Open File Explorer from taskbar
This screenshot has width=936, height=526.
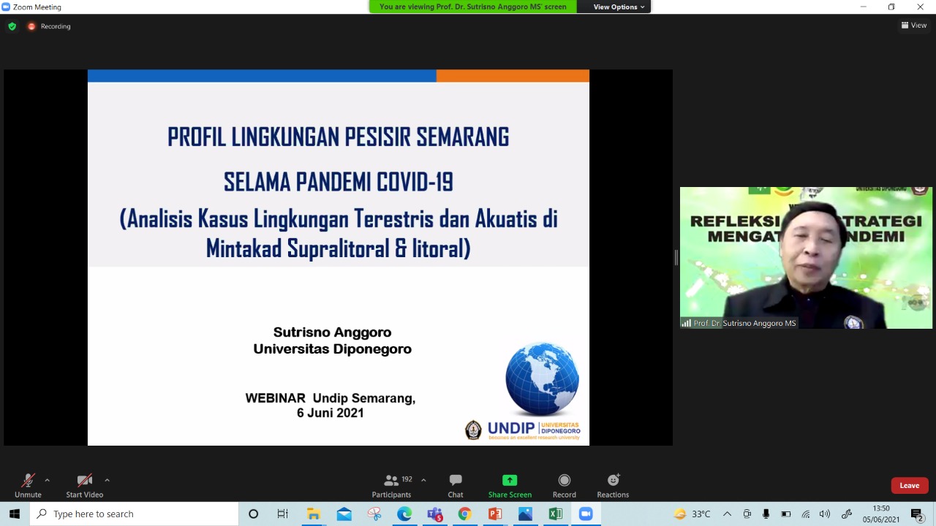pos(314,514)
